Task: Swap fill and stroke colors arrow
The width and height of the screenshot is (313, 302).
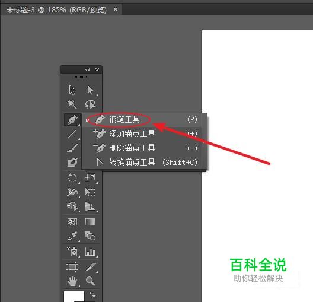Action: pyautogui.click(x=92, y=294)
